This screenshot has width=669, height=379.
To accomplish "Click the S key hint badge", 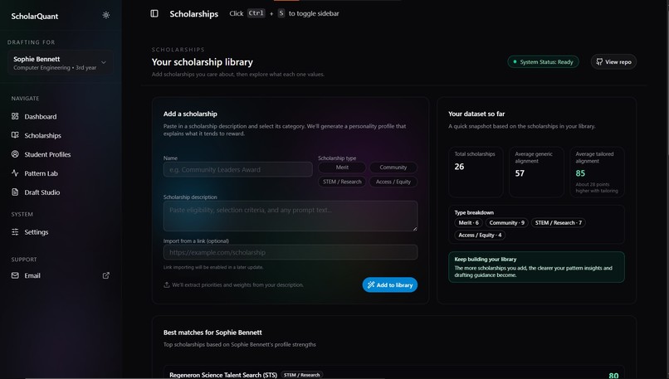I will (281, 13).
